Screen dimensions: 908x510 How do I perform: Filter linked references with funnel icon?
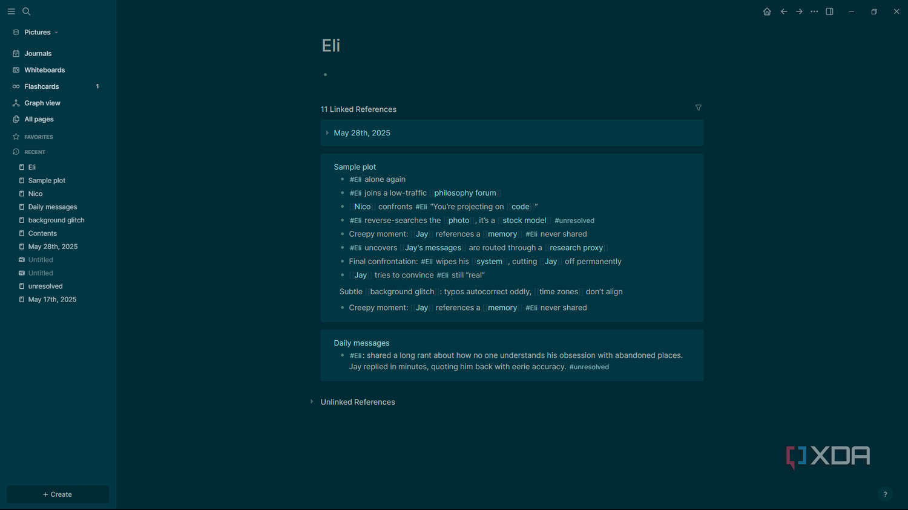[699, 108]
